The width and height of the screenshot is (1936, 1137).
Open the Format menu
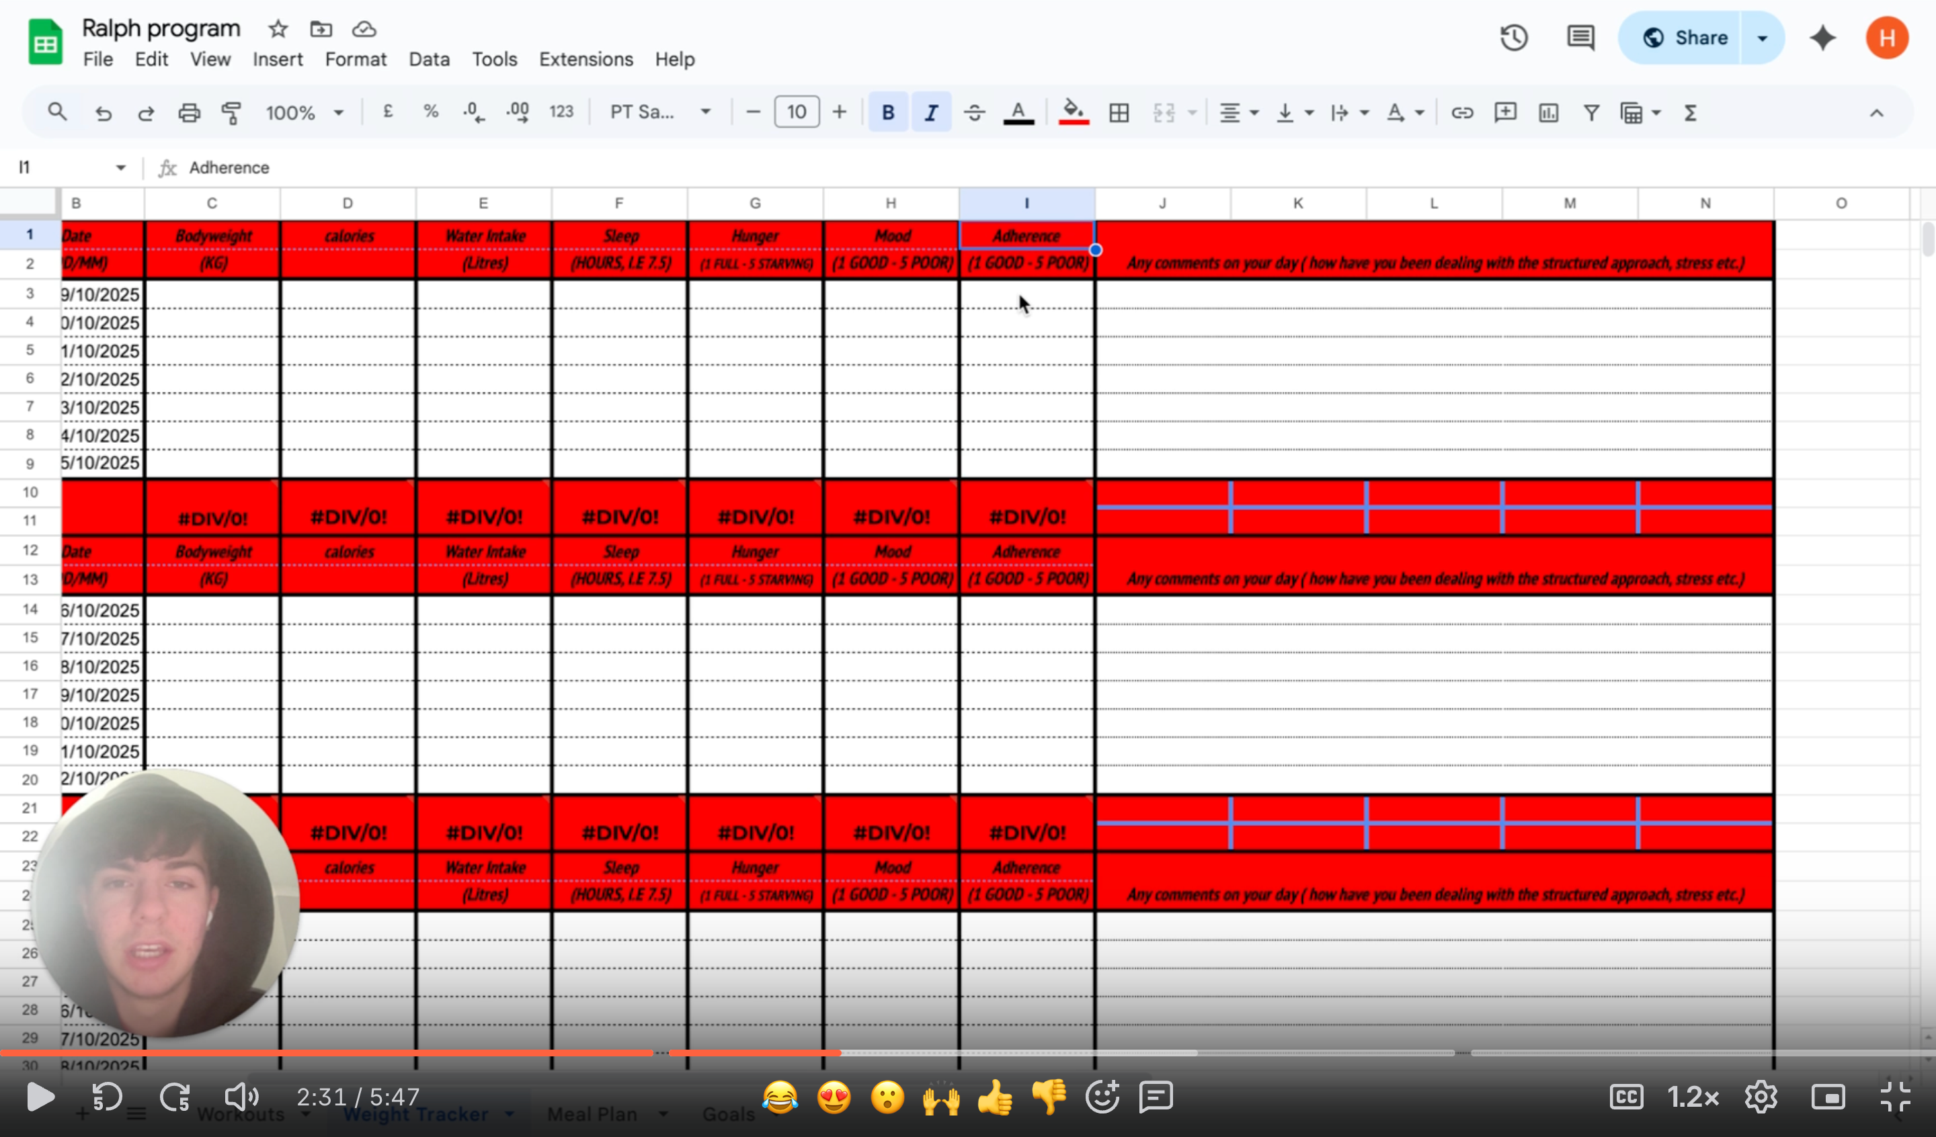point(356,59)
